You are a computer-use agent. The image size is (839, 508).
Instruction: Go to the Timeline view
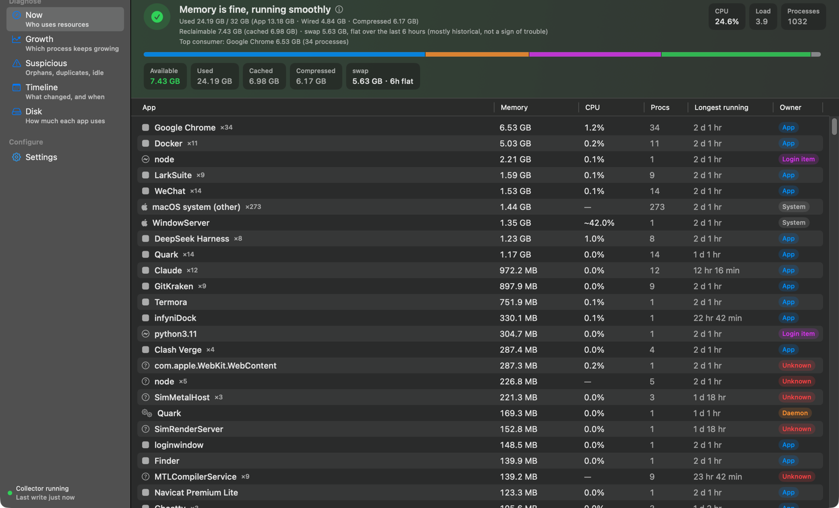click(65, 92)
